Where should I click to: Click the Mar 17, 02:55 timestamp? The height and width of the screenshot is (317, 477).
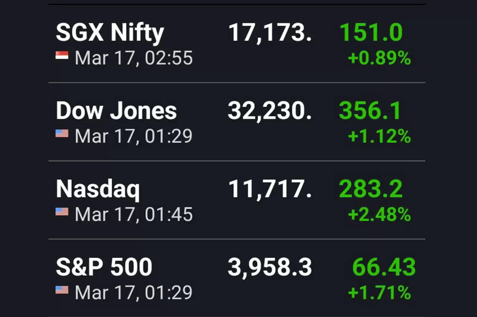134,58
